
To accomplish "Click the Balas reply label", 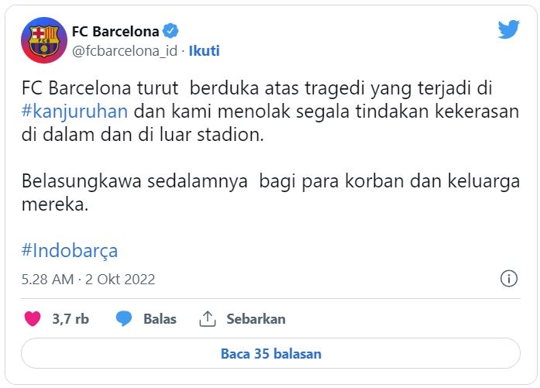I will [x=160, y=319].
